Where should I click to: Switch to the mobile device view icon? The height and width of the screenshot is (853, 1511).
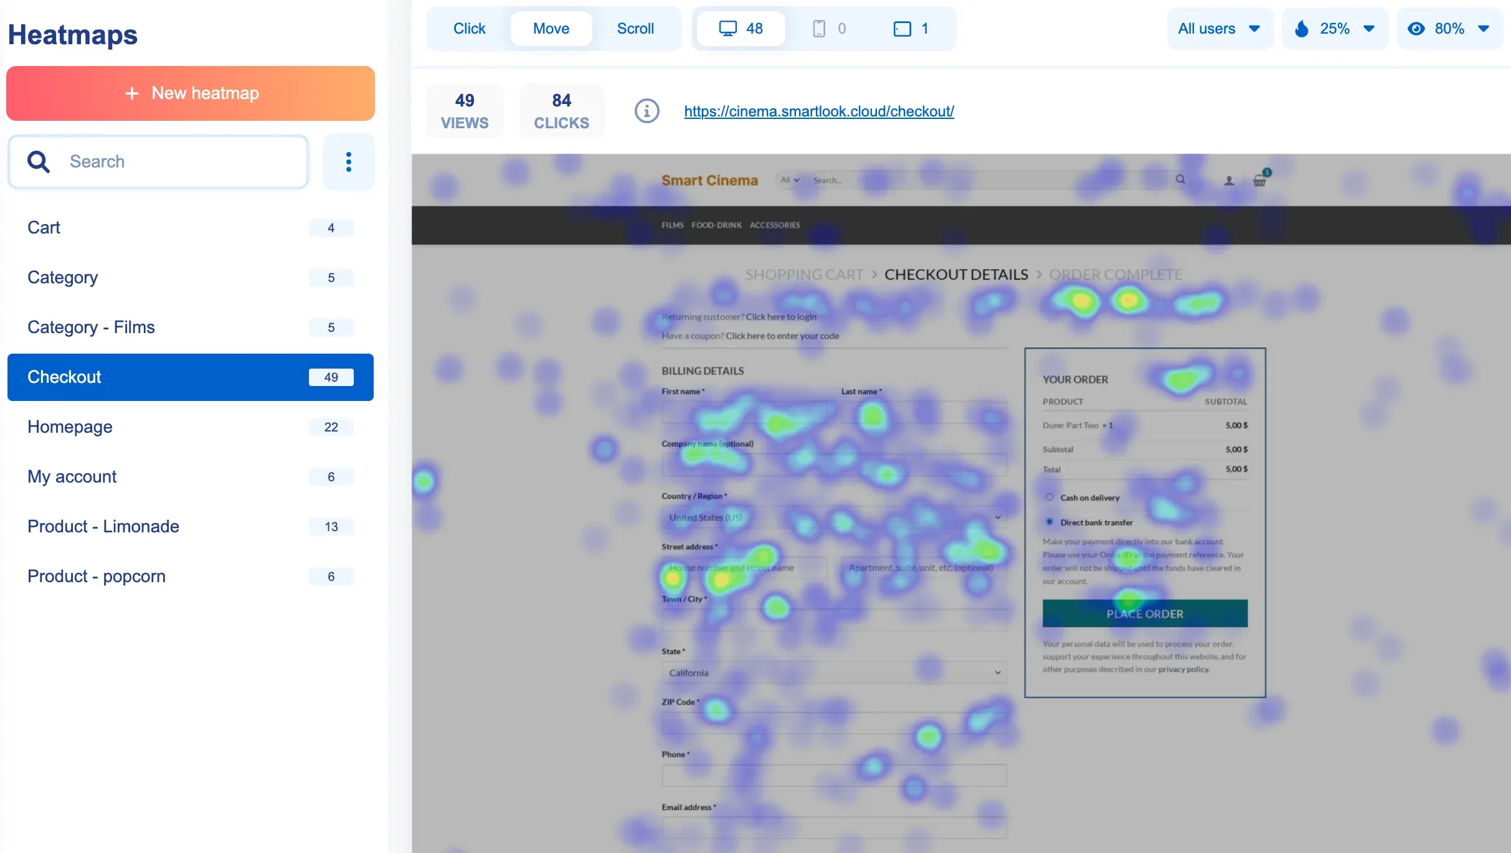point(818,28)
